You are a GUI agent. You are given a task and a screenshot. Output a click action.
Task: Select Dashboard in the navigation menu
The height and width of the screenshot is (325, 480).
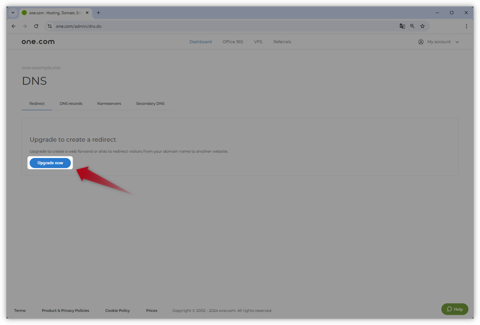tap(200, 42)
